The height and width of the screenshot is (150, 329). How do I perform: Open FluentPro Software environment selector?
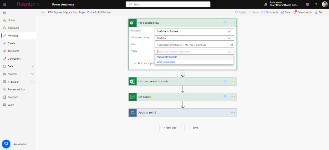283,4
